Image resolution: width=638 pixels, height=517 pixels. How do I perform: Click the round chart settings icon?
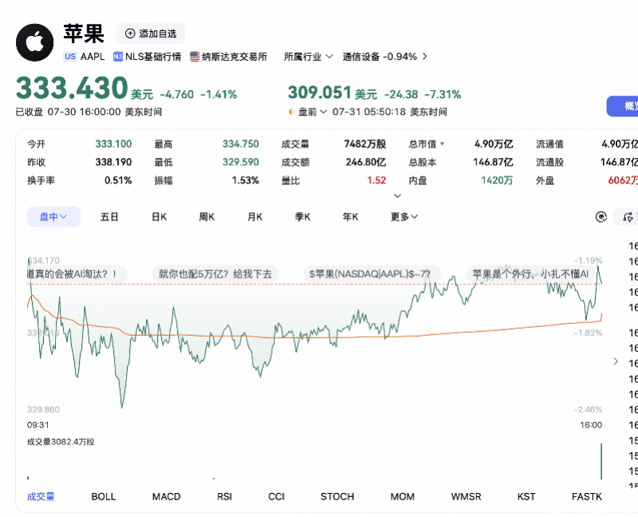pos(601,217)
